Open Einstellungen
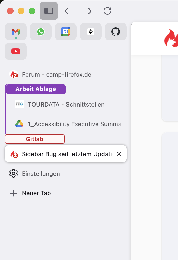Viewport: 178px width, 260px height. [x=41, y=174]
